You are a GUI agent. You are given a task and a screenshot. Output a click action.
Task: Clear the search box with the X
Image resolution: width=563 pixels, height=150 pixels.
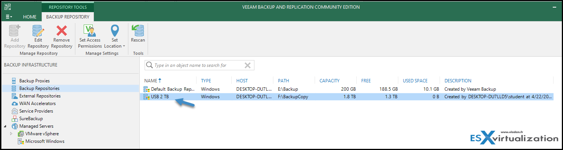pyautogui.click(x=248, y=65)
